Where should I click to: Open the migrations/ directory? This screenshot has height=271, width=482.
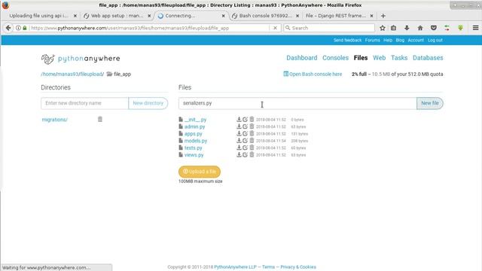click(x=55, y=120)
